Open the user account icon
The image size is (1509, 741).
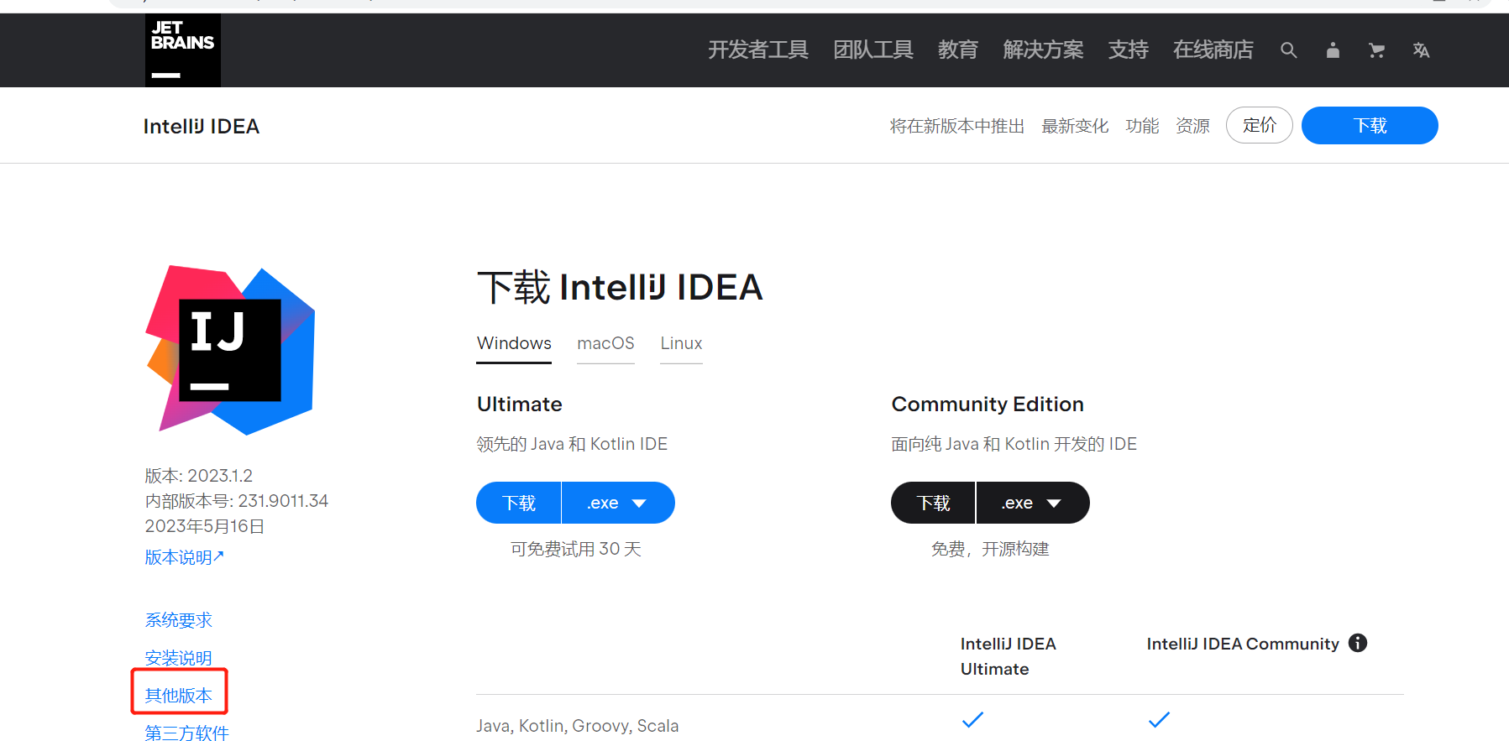1333,50
